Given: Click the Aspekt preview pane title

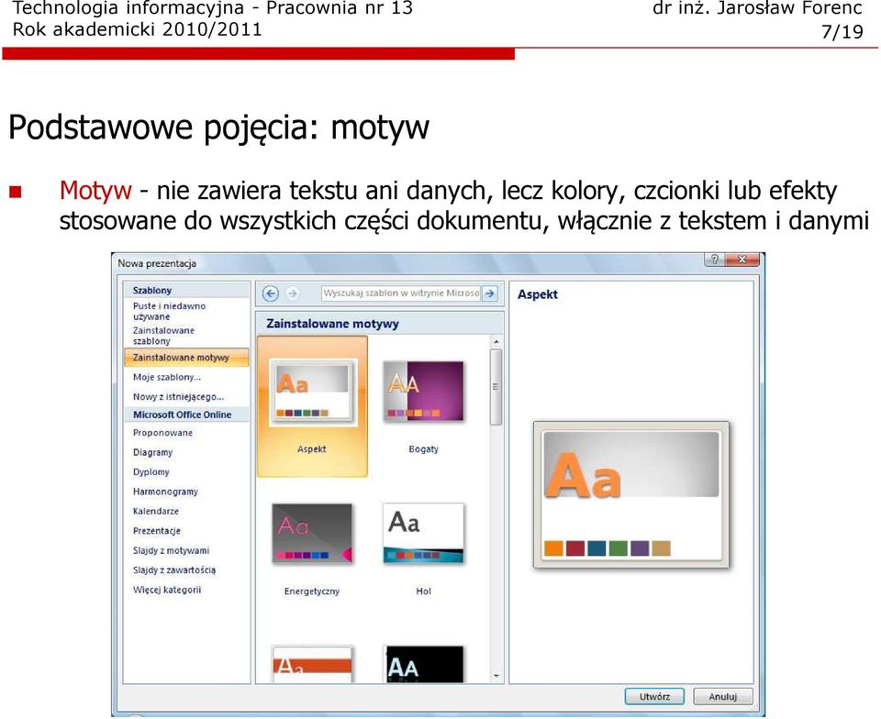Looking at the screenshot, I should (538, 294).
